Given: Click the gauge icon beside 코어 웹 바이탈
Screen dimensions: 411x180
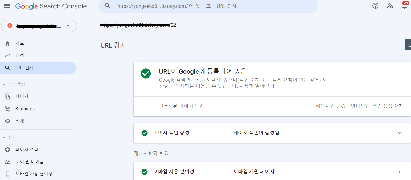Looking at the screenshot, I should pyautogui.click(x=8, y=162).
